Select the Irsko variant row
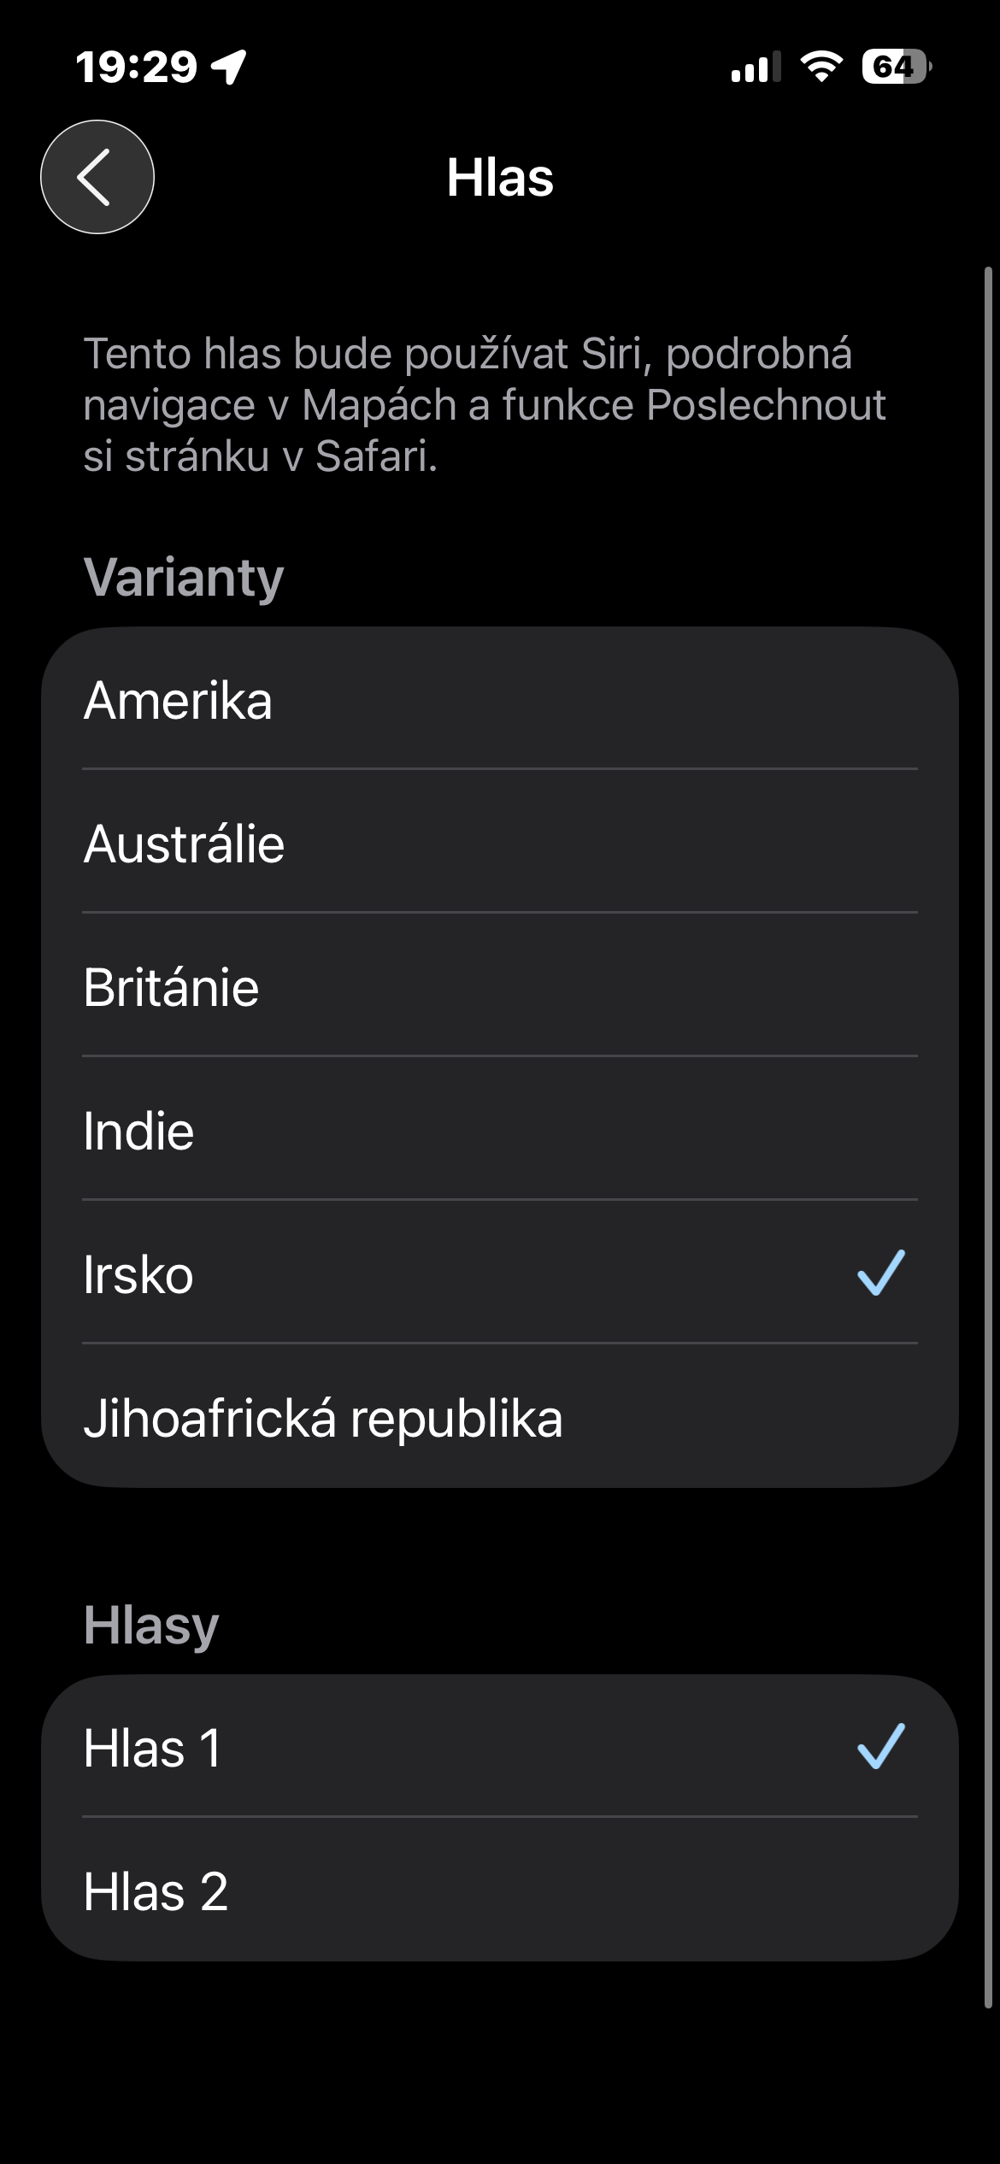1000x2164 pixels. pyautogui.click(x=500, y=1273)
